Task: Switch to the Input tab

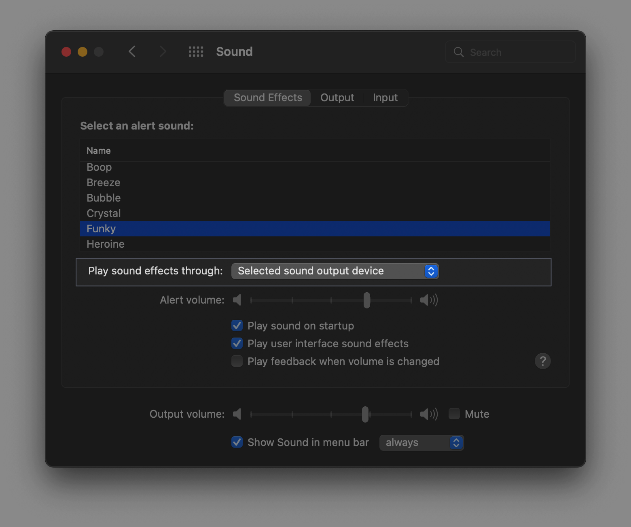Action: point(385,98)
